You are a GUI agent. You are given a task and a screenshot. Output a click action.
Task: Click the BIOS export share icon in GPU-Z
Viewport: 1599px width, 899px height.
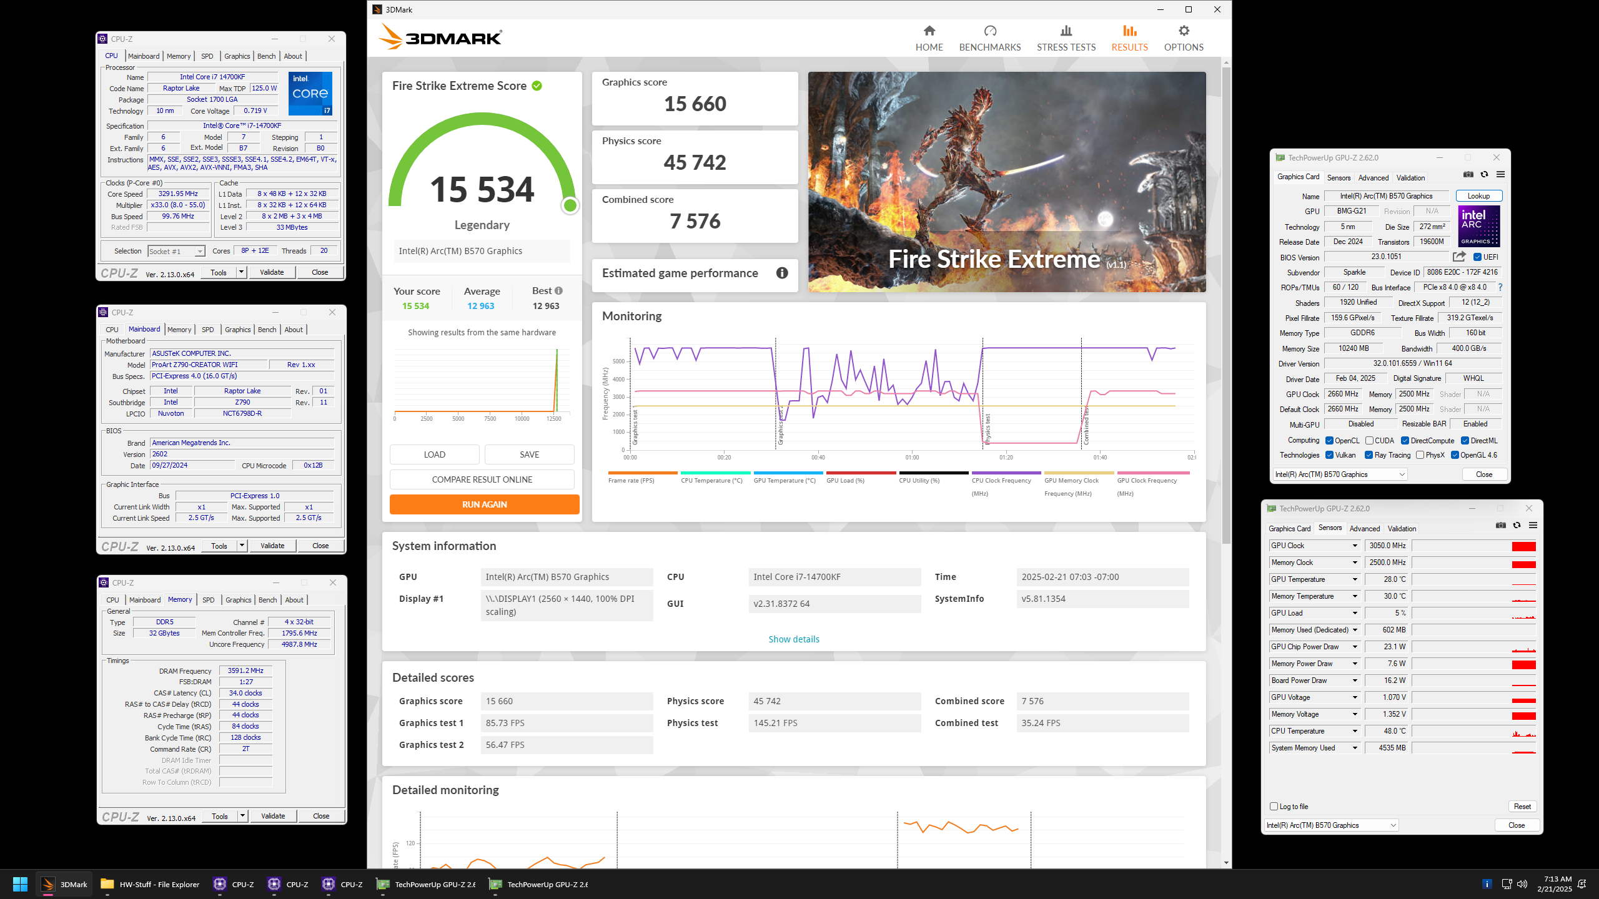click(x=1459, y=257)
